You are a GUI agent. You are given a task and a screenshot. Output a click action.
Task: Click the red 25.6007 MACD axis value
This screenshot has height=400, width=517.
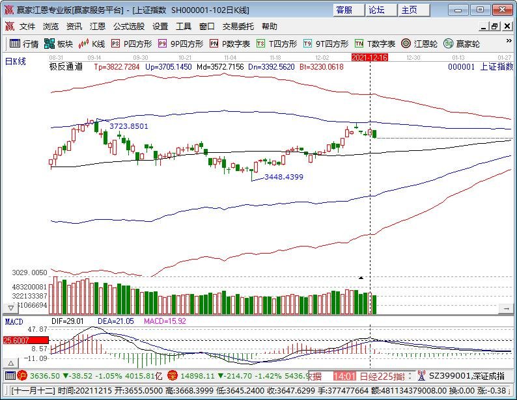(25, 340)
